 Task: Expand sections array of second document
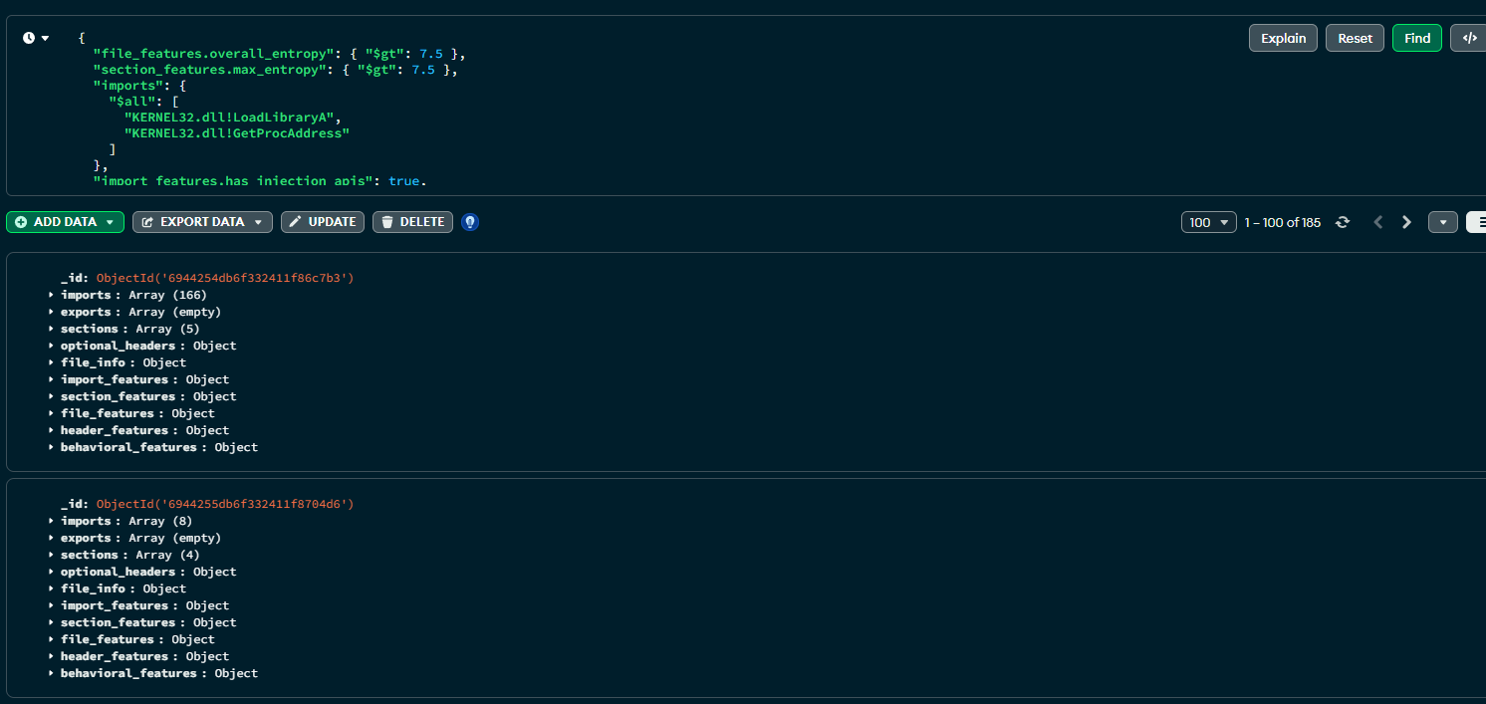pos(51,555)
